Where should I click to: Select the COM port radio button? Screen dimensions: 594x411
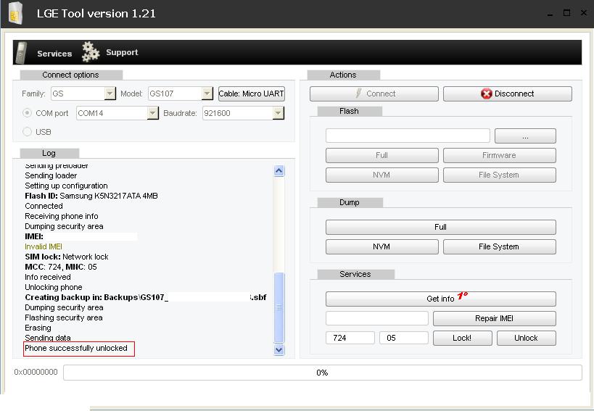[x=28, y=113]
